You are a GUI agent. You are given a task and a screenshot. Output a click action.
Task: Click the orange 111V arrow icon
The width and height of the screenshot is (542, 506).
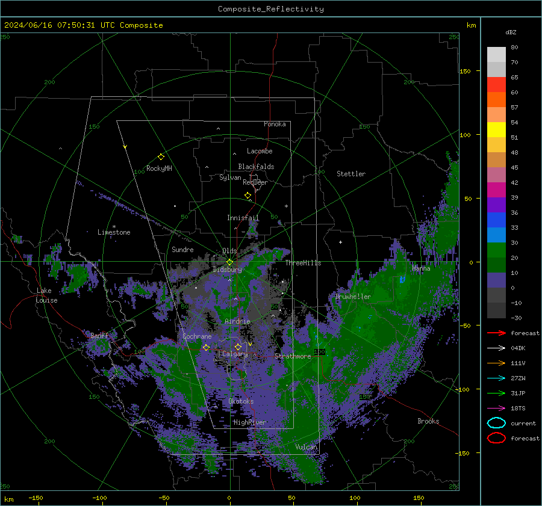pos(496,363)
